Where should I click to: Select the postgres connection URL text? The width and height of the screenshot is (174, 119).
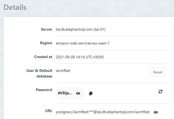(103, 112)
